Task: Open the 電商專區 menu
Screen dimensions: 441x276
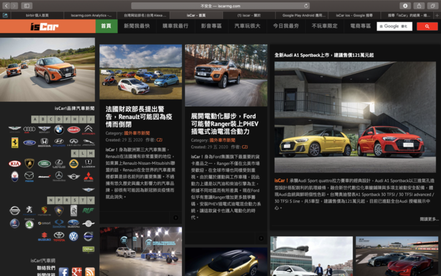Action: [x=360, y=26]
